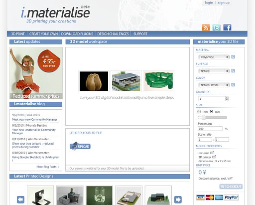
Task: Click the second Scale ratio field
Action: [222, 139]
